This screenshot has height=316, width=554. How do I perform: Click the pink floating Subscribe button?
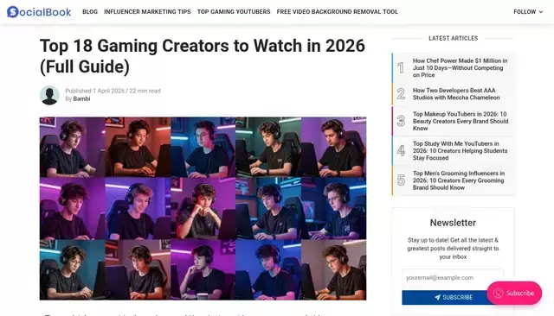tap(514, 293)
